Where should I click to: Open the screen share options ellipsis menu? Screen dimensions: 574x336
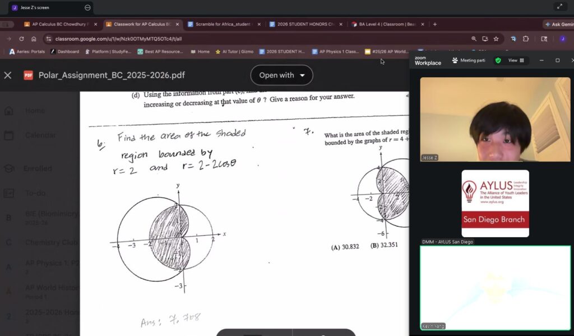[87, 7]
